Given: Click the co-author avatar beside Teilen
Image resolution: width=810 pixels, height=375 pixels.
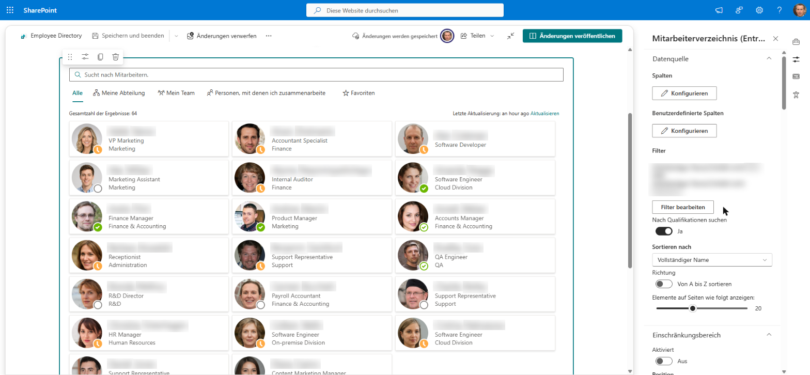Looking at the screenshot, I should pyautogui.click(x=447, y=36).
